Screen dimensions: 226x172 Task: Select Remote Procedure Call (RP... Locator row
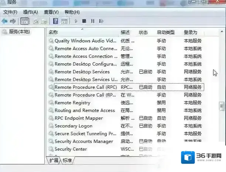click(126, 95)
